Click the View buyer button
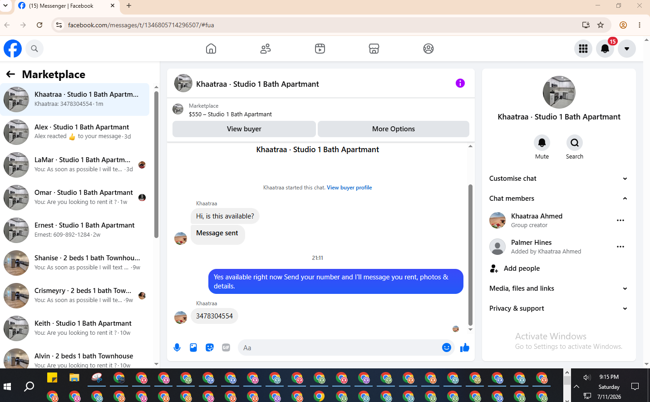Screen dimensions: 650x402 click(244, 129)
